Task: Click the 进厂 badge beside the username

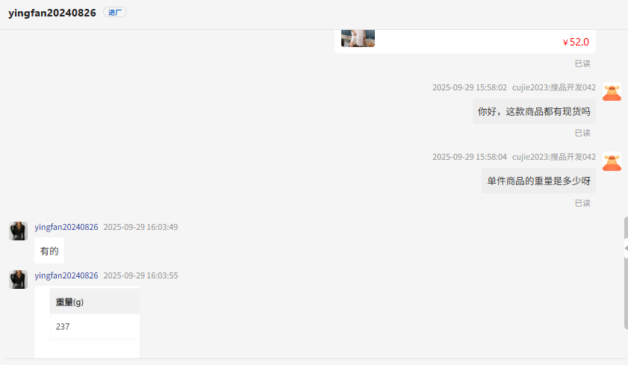Action: coord(115,13)
